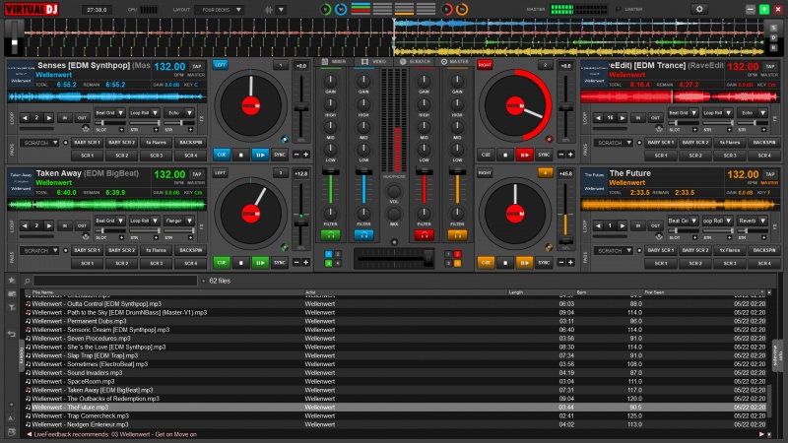
Task: Toggle headphone cue on the red mixer channel
Action: 424,234
